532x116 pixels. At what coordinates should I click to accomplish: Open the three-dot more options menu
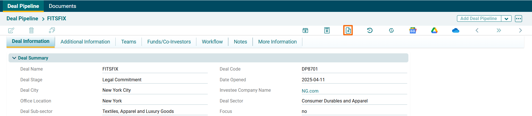click(518, 19)
